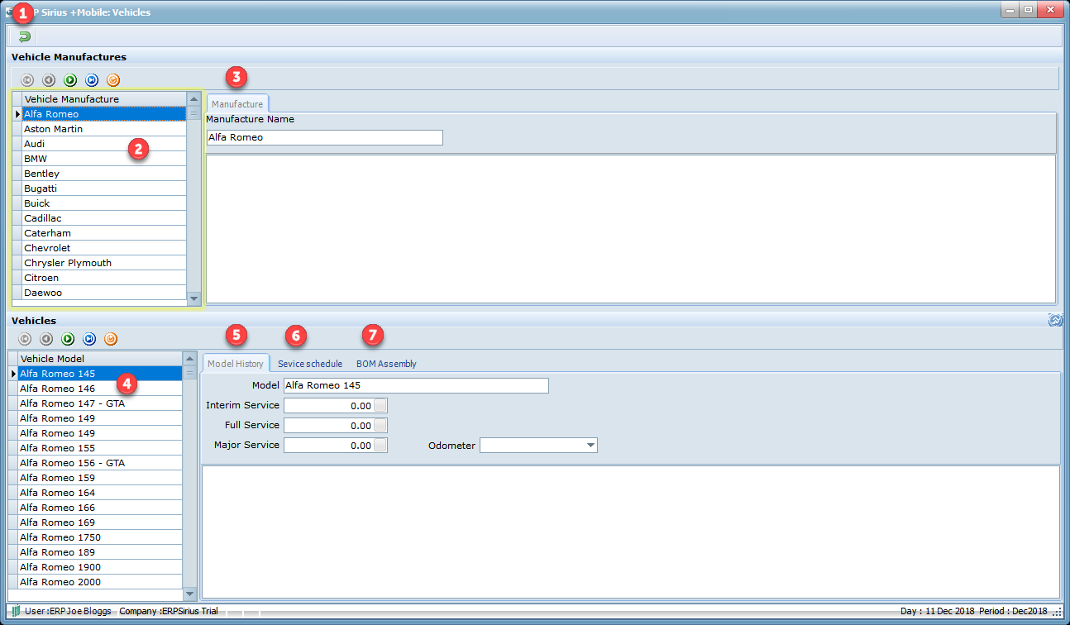The image size is (1070, 625).
Task: Select the Alfa Romeo 145 model row
Action: 100,374
